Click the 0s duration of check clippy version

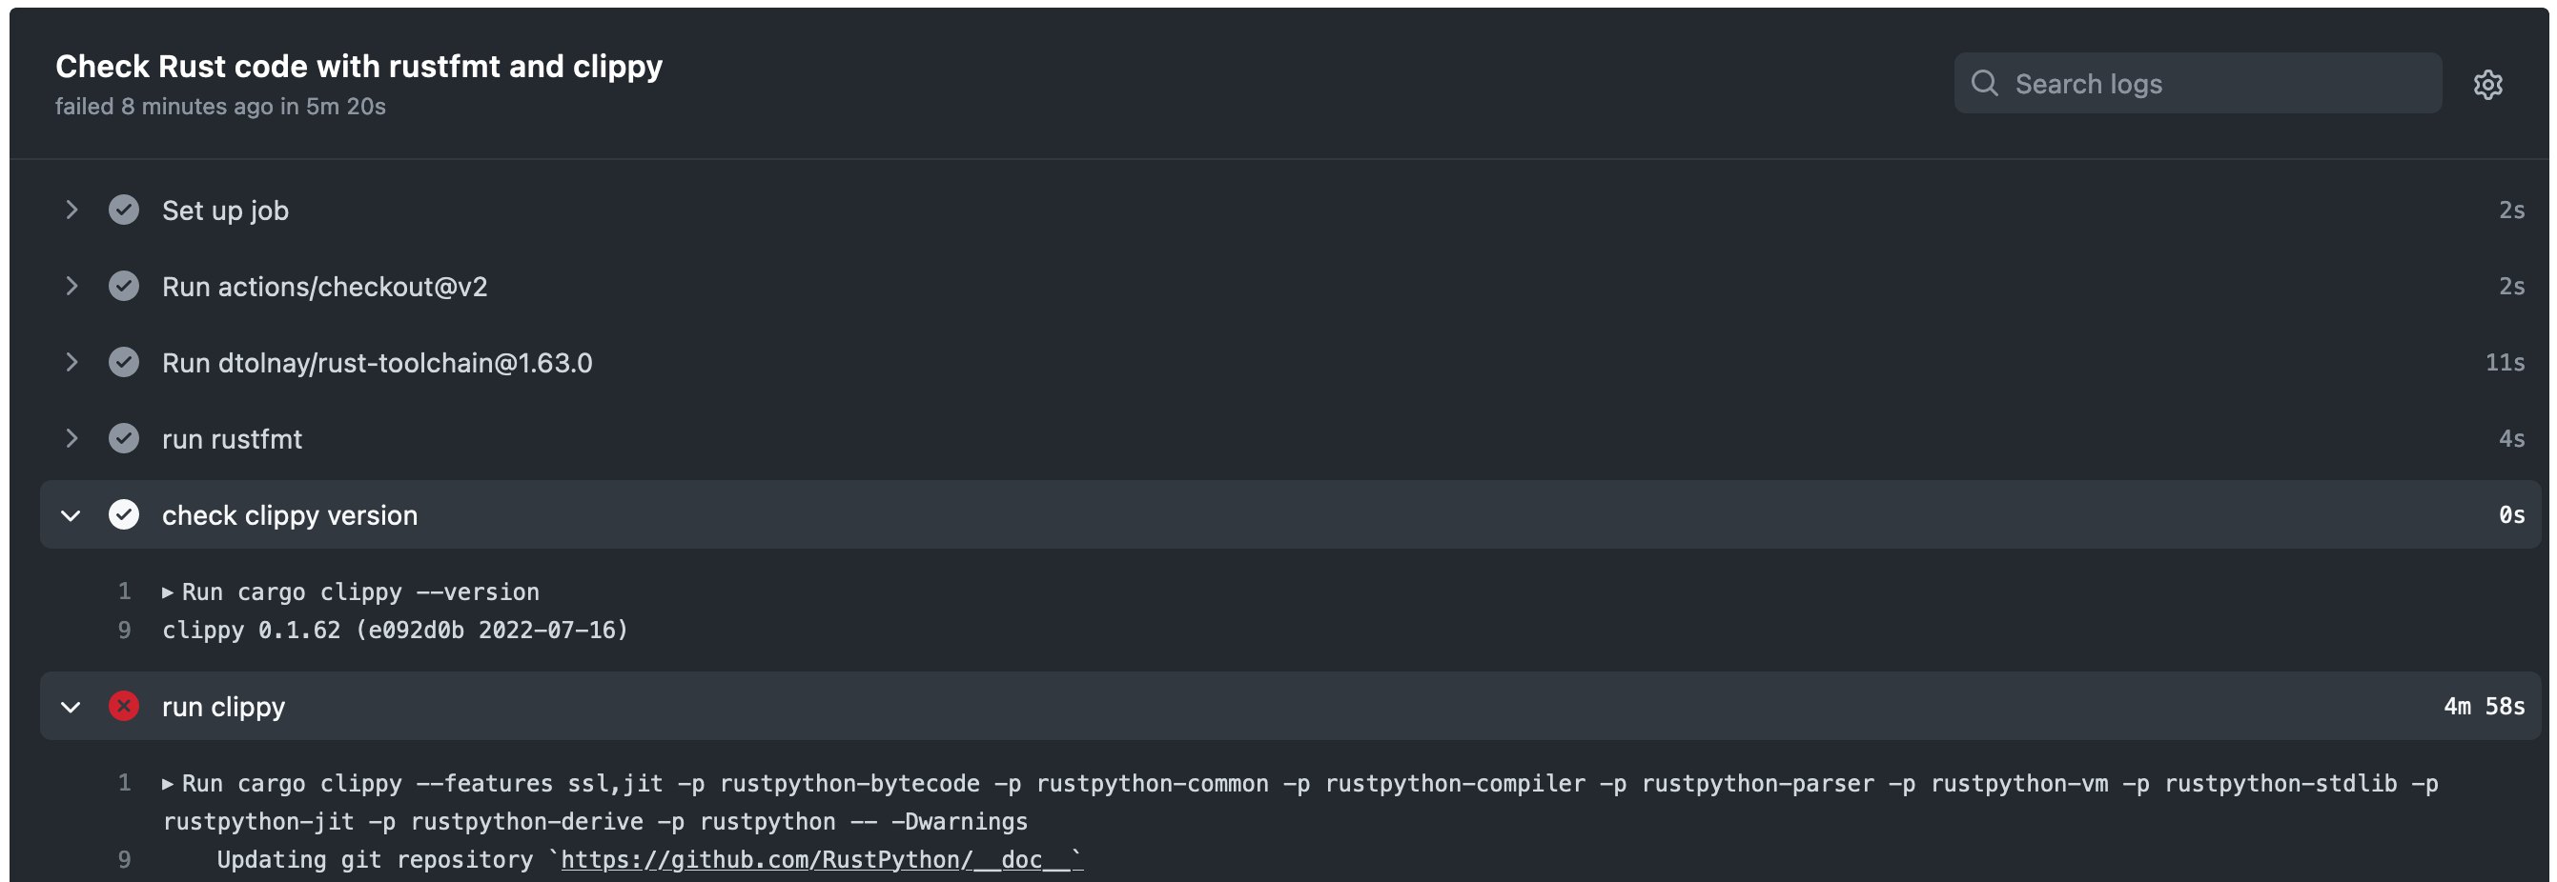pyautogui.click(x=2511, y=515)
